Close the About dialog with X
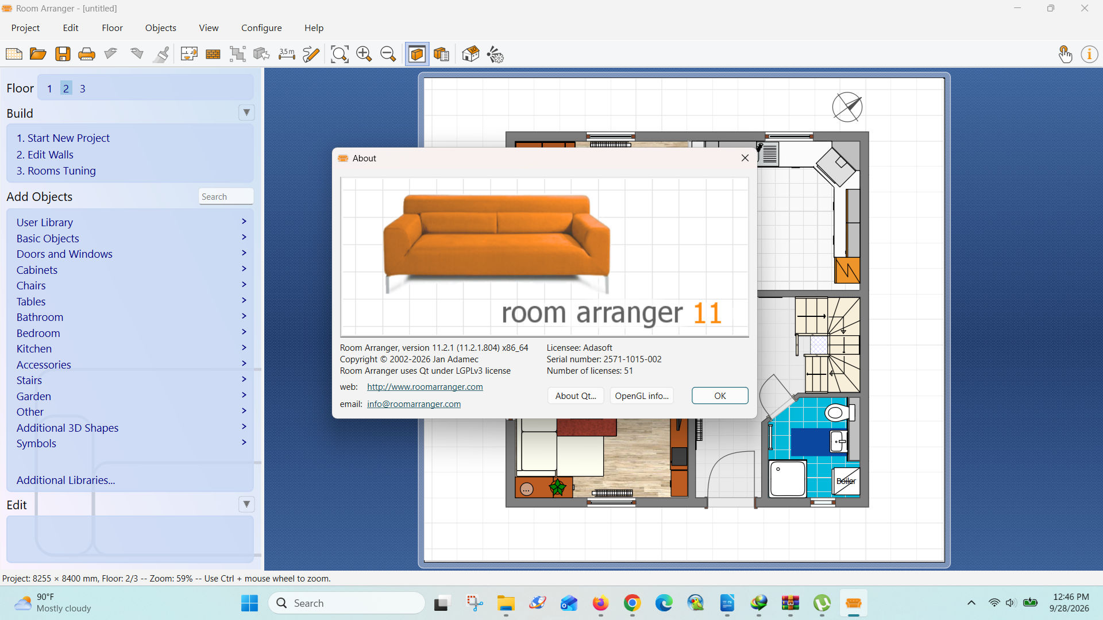The width and height of the screenshot is (1103, 620). click(745, 158)
